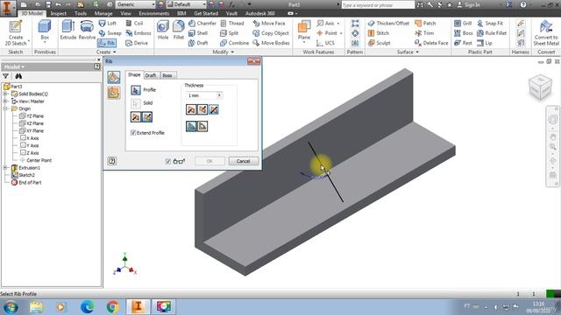Click the find binoculars icon in browser

coord(18,76)
